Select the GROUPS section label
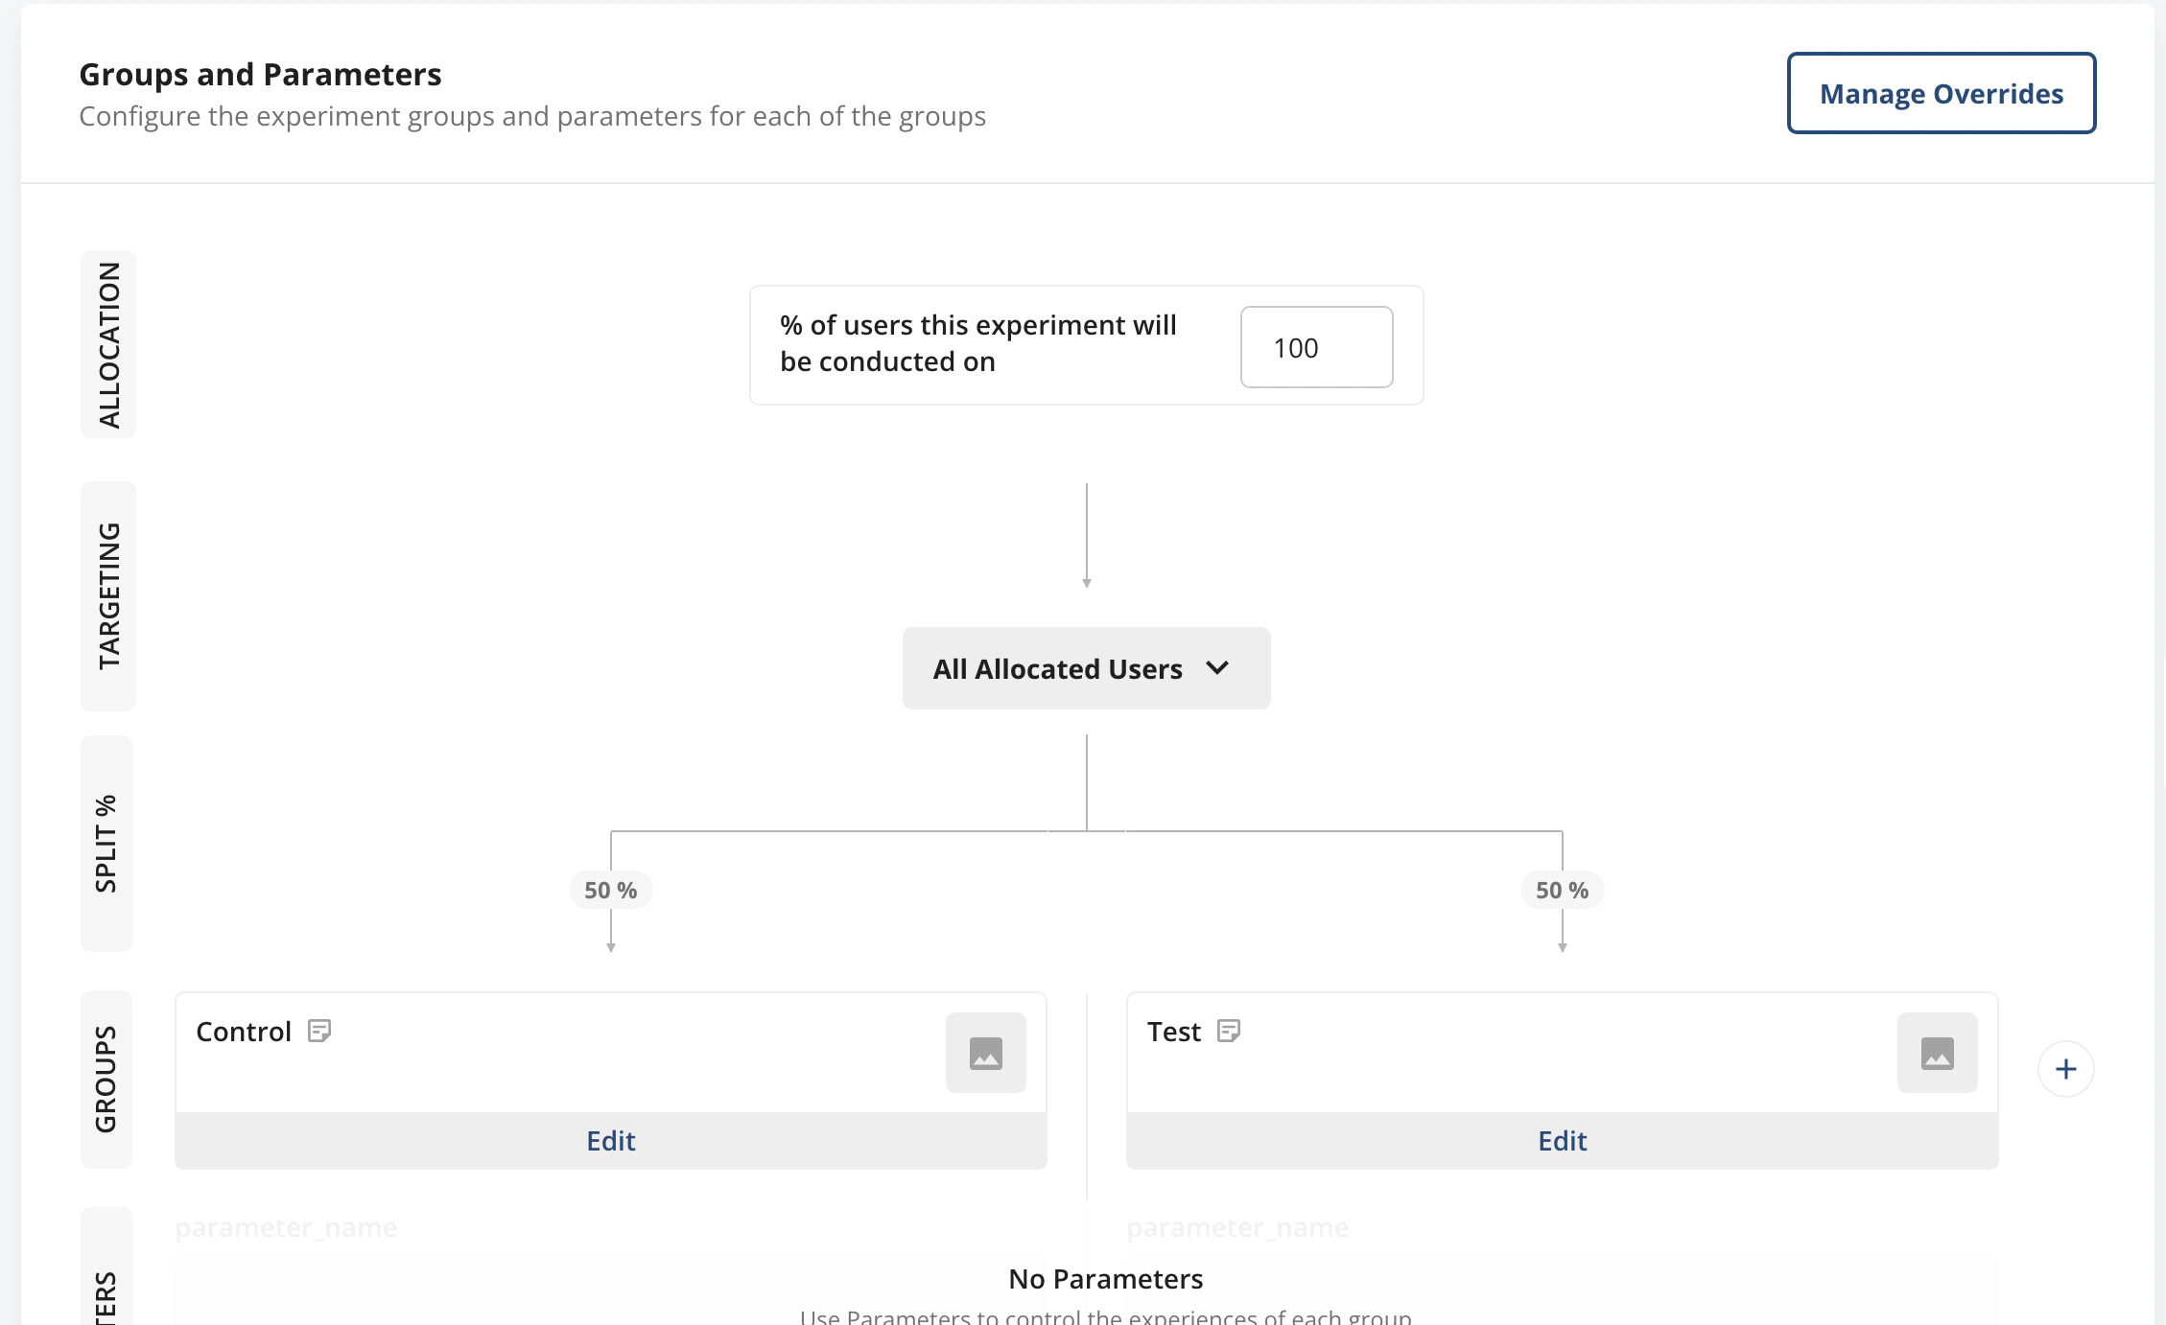The width and height of the screenshot is (2166, 1325). [x=105, y=1078]
